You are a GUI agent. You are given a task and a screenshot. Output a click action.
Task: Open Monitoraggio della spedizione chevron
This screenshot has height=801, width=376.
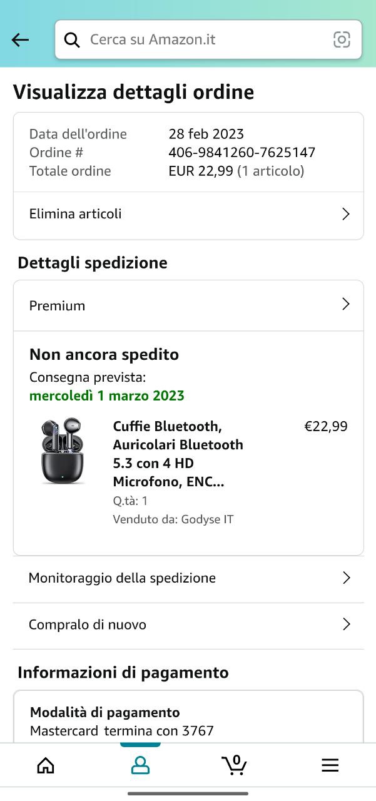point(346,578)
